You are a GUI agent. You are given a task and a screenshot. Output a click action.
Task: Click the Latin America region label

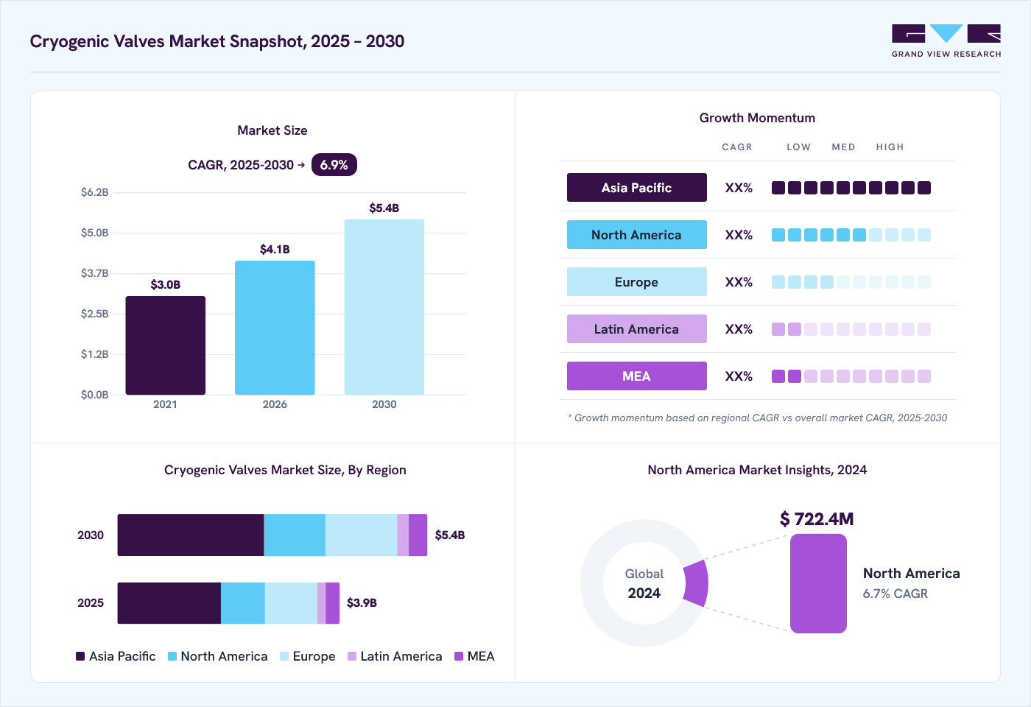[x=637, y=329]
